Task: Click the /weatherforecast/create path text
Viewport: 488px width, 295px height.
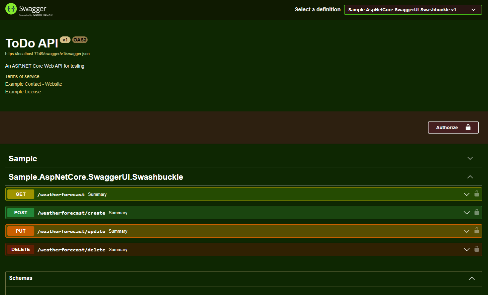Action: [71, 213]
